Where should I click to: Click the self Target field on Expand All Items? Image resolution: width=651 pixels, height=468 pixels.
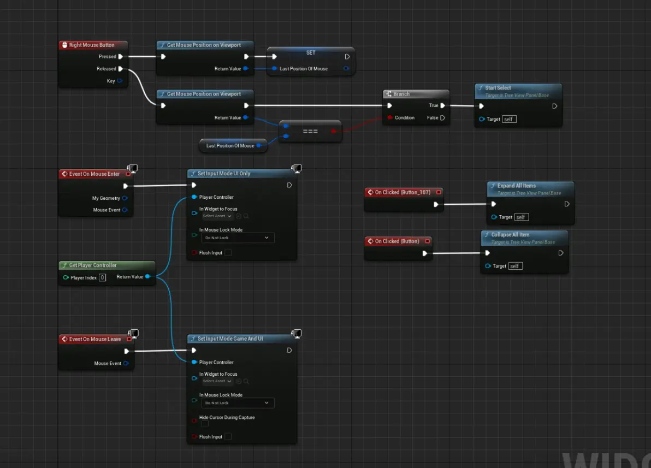522,217
